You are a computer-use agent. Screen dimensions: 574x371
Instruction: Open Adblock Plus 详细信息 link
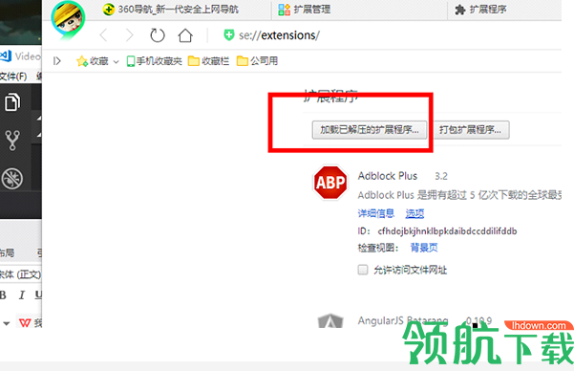point(376,213)
